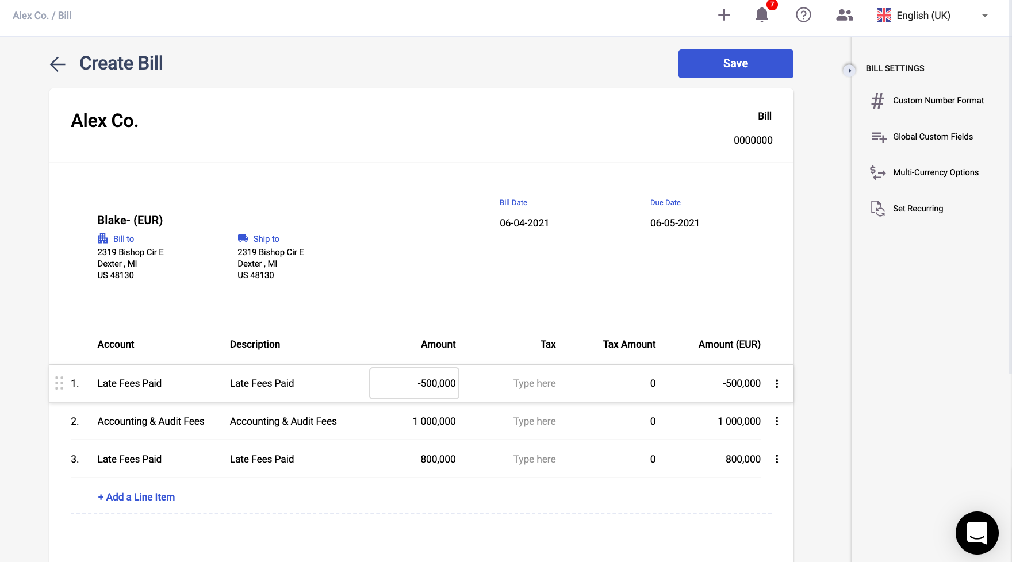
Task: Open the help question mark icon
Action: point(803,15)
